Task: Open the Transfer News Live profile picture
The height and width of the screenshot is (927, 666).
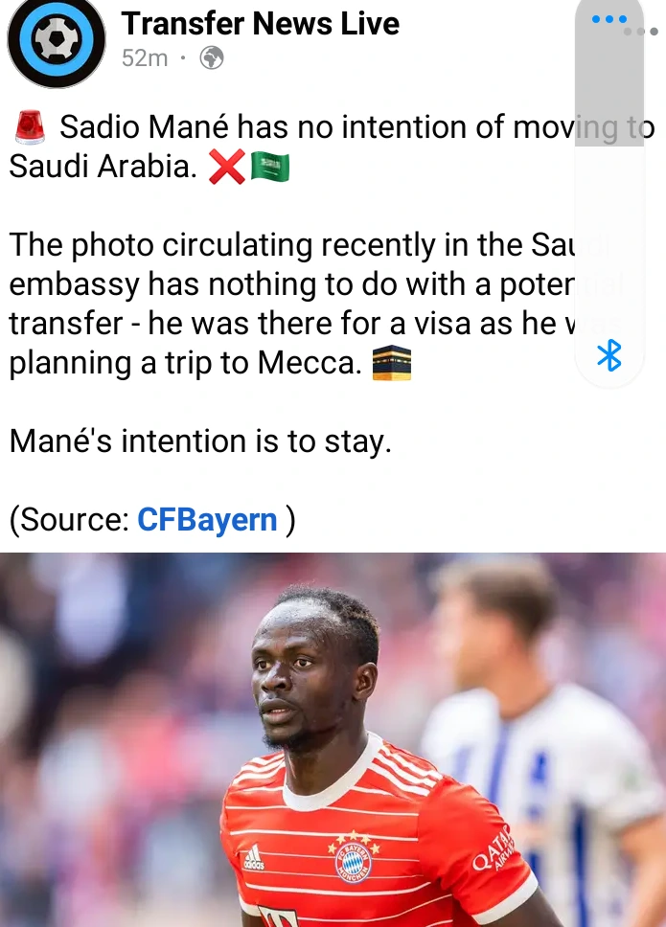Action: (x=57, y=40)
